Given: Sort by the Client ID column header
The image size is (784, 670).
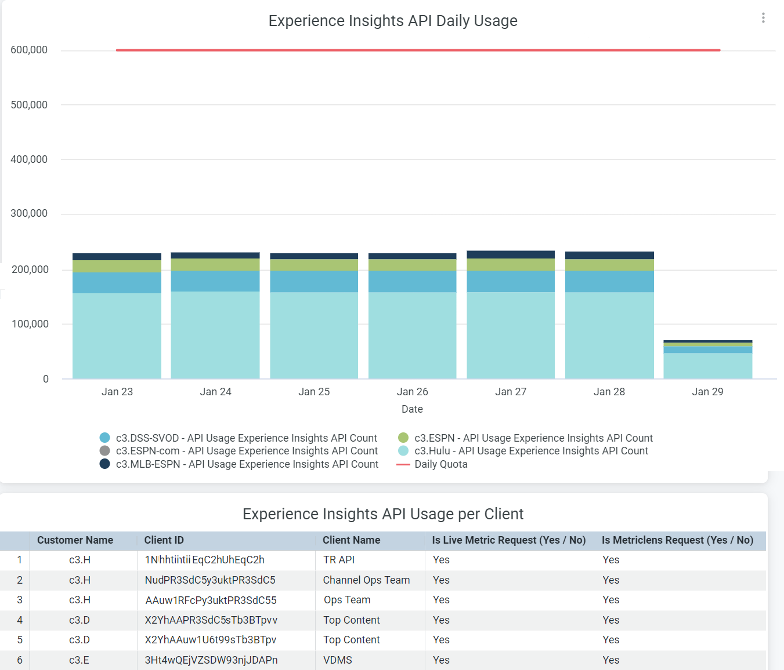Looking at the screenshot, I should coord(164,540).
